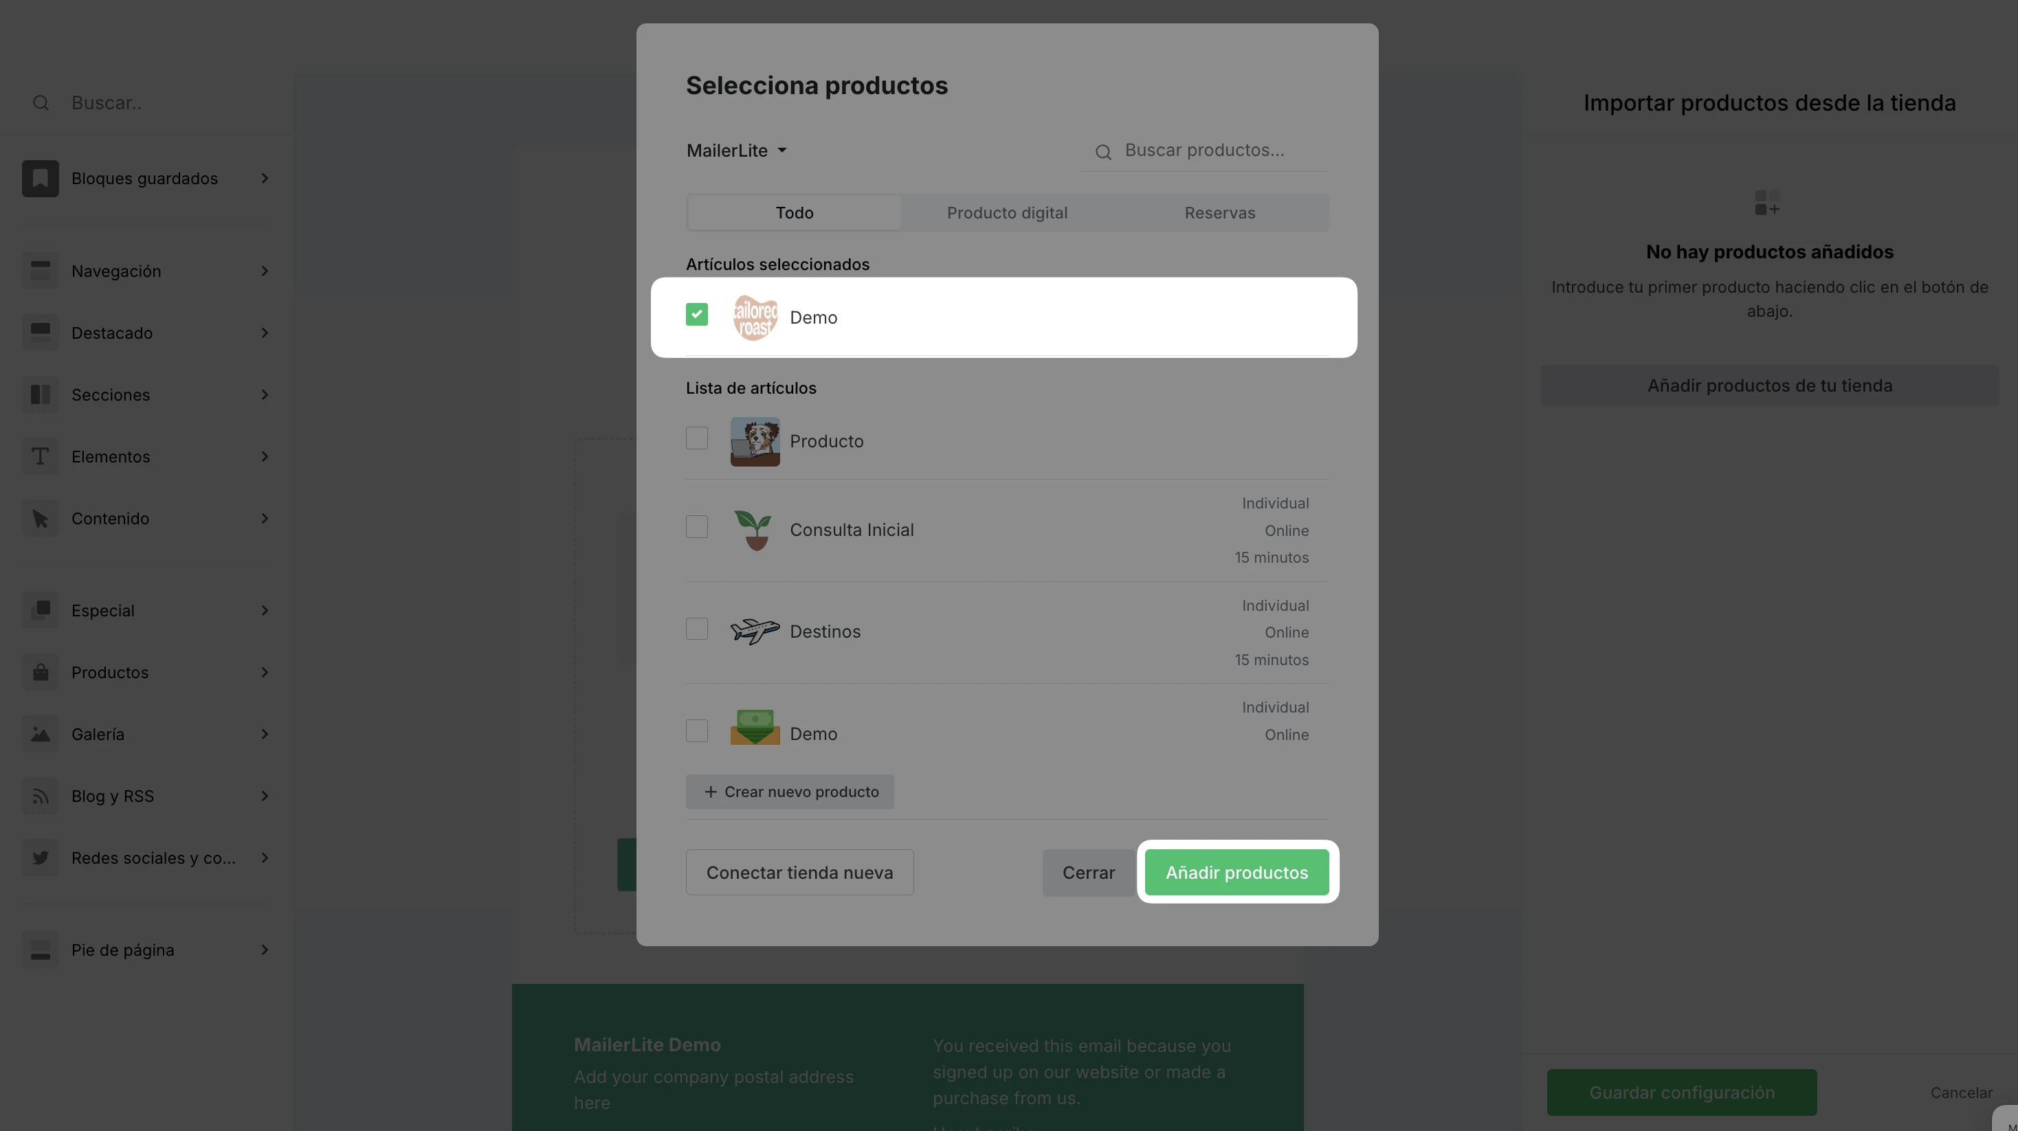2018x1131 pixels.
Task: Click the sidebar search magnifier icon
Action: tap(41, 102)
